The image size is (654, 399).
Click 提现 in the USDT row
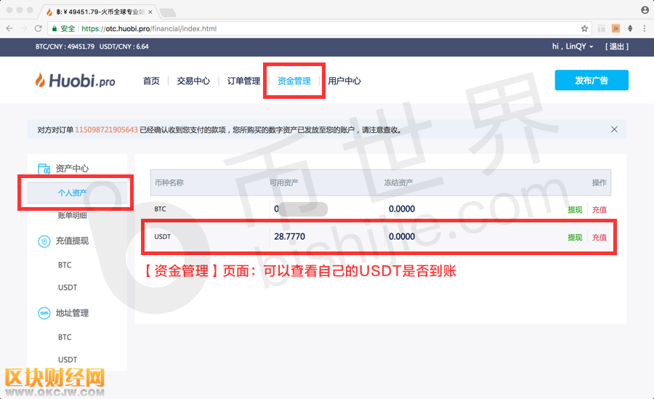[575, 238]
